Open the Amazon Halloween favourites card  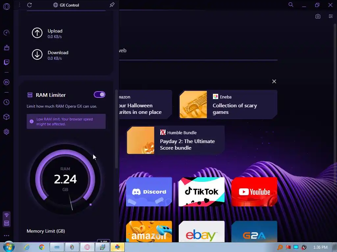[x=145, y=105]
